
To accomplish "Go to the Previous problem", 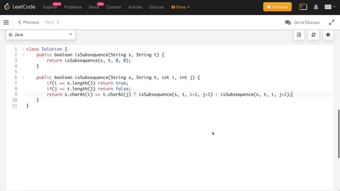I will 29,22.
